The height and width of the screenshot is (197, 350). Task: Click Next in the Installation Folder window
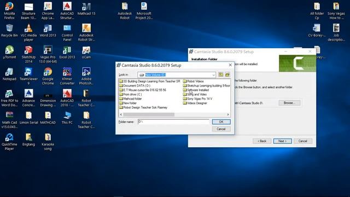(282, 141)
